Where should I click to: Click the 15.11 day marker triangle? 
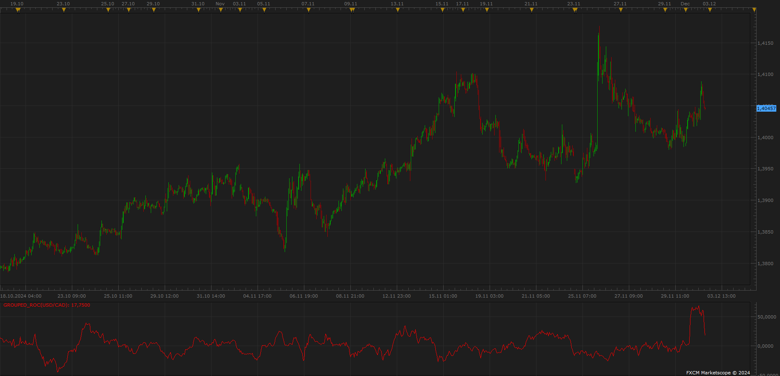pyautogui.click(x=442, y=10)
